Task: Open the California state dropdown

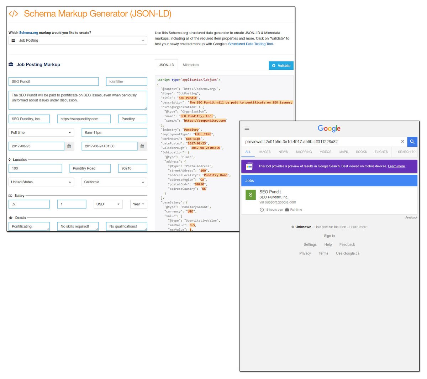Action: click(115, 182)
